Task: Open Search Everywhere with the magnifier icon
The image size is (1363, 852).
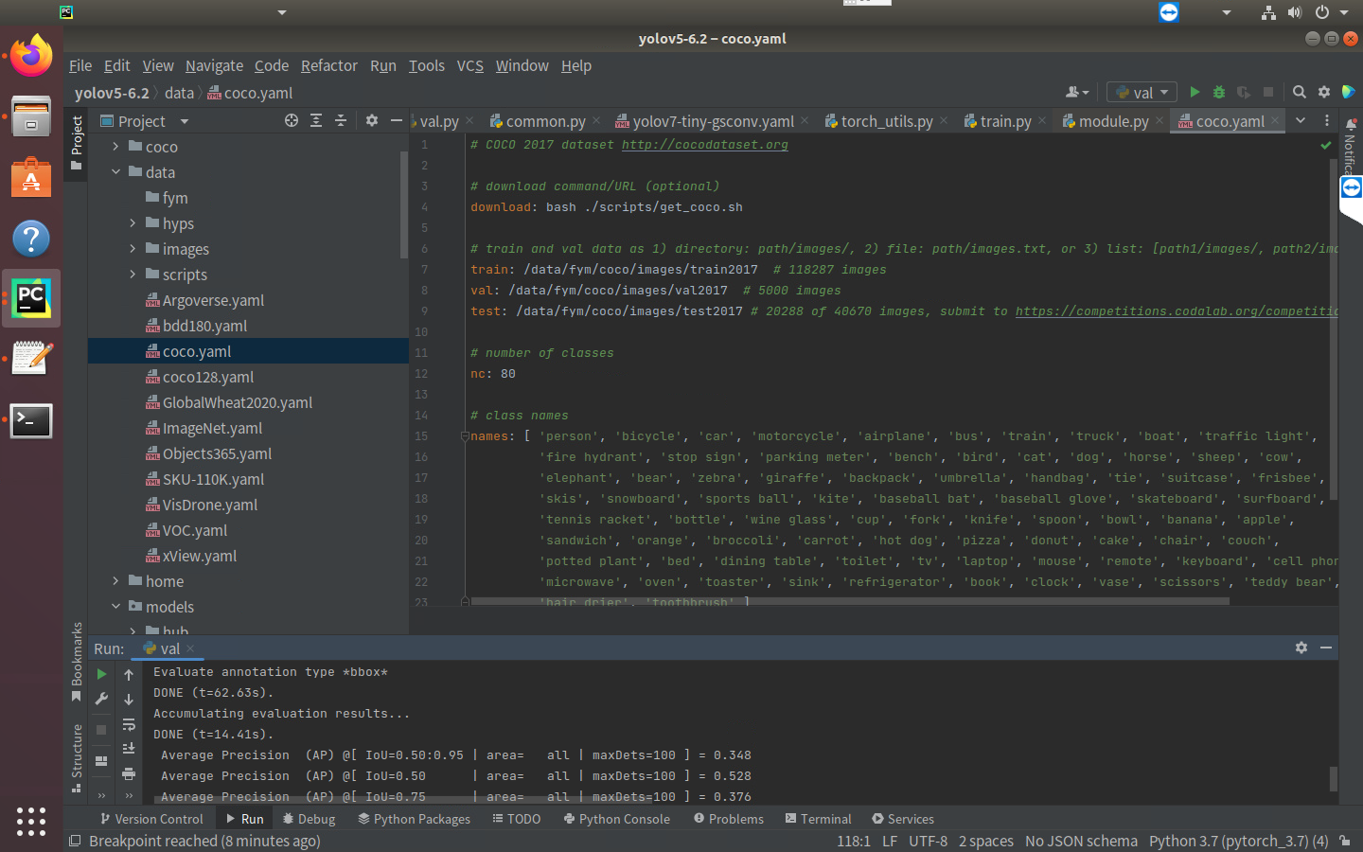Action: (1299, 92)
